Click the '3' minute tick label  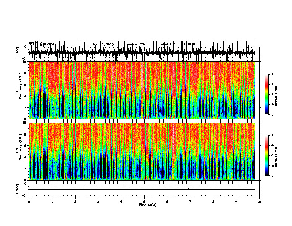click(x=98, y=202)
